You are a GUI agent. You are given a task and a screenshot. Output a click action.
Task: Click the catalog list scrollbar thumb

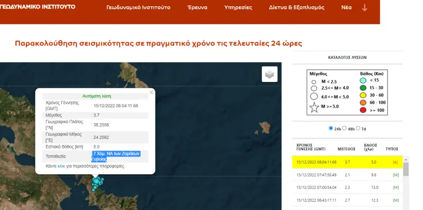(x=405, y=169)
